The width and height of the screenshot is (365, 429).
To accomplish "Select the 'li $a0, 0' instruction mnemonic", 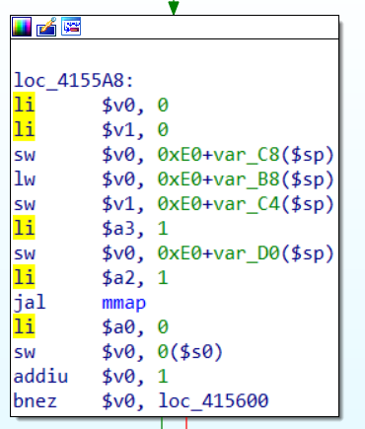I will pyautogui.click(x=24, y=326).
